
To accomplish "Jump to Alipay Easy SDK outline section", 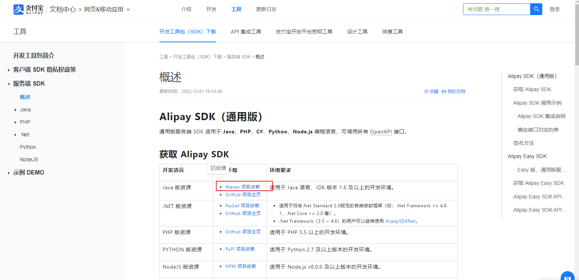I will coord(527,156).
